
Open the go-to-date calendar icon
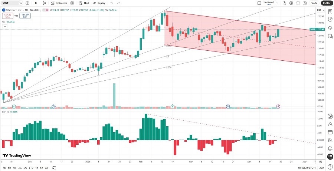point(54,168)
